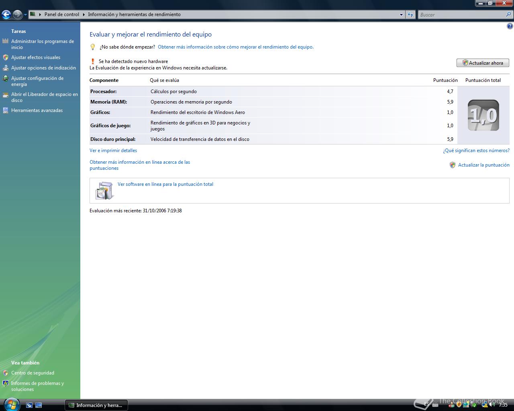514x411 pixels.
Task: Click shield icon next to 'Ajustar efectos visuales'
Action: 5,57
